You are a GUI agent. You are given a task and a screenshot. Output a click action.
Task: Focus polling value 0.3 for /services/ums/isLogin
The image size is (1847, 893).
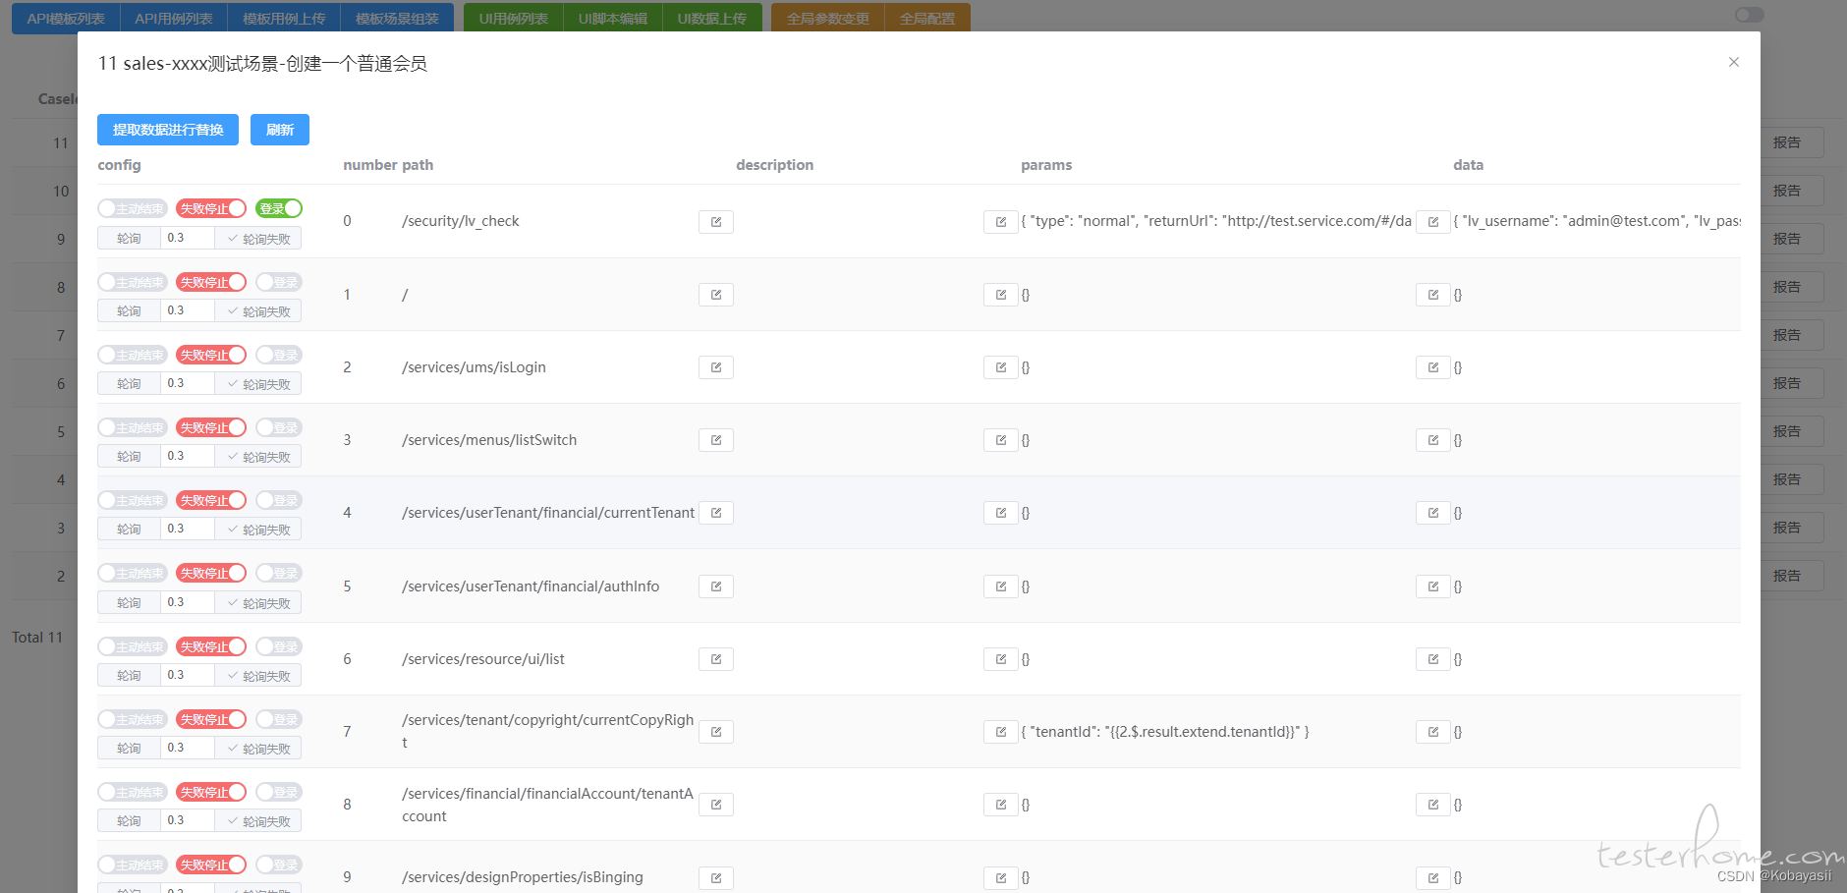coord(188,384)
